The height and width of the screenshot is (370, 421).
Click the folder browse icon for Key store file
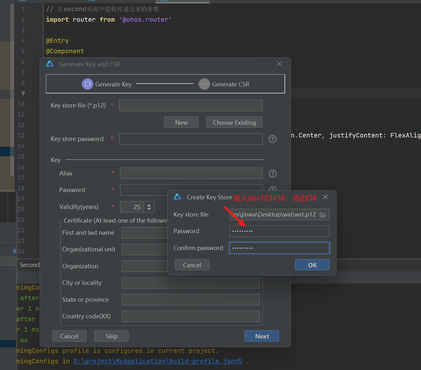coord(323,215)
